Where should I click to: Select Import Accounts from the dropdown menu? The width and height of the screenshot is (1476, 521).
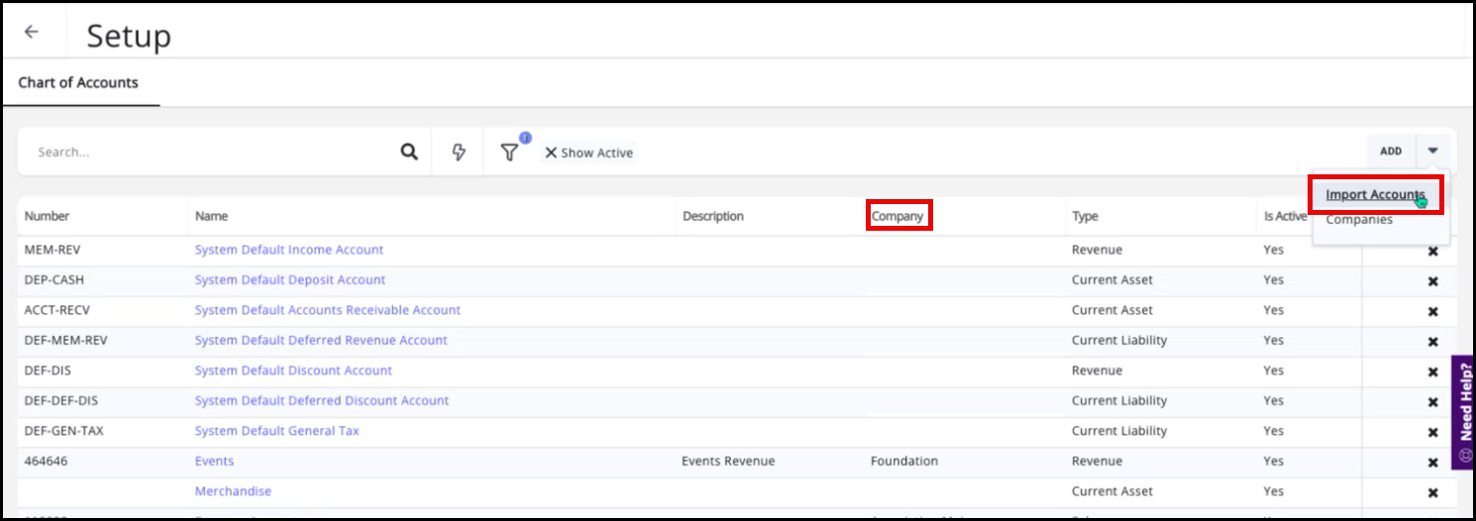1374,194
